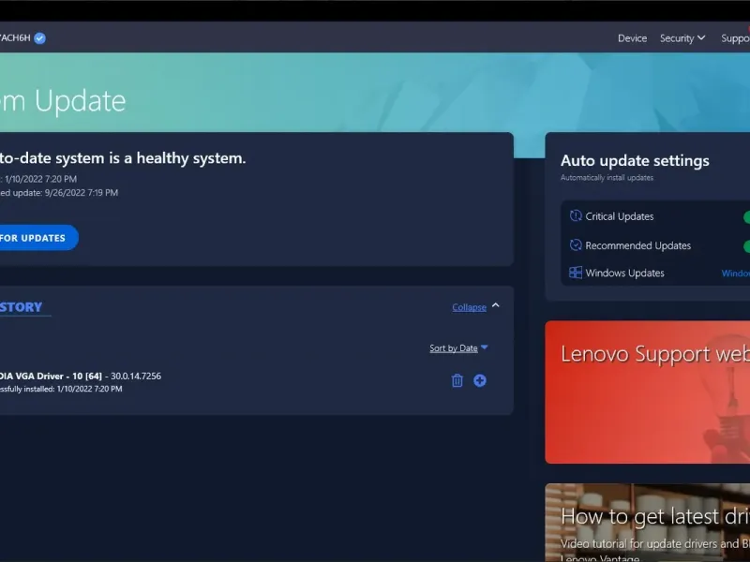Toggle the Critical Updates switch
This screenshot has width=750, height=562.
click(x=746, y=217)
